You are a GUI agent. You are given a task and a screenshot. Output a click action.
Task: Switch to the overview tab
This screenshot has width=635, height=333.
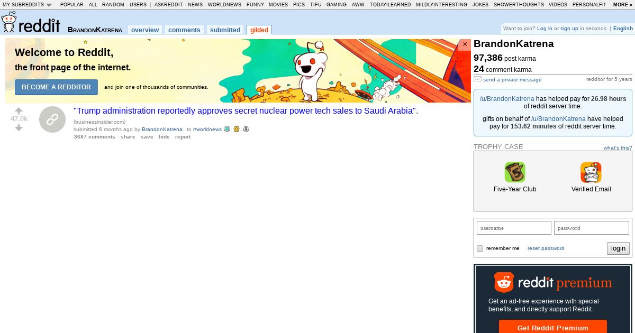[145, 30]
